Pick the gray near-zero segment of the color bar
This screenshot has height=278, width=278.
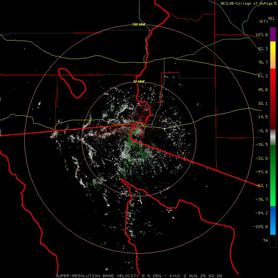click(273, 137)
